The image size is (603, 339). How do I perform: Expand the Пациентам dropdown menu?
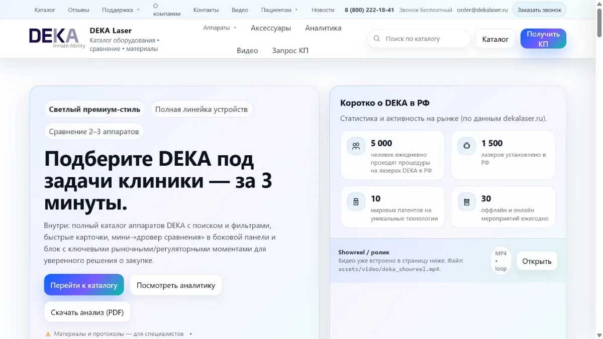(279, 10)
